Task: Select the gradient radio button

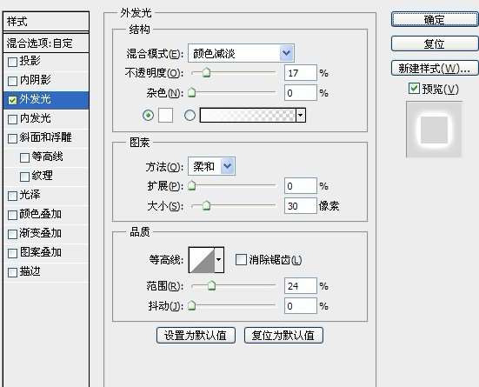Action: coord(190,116)
